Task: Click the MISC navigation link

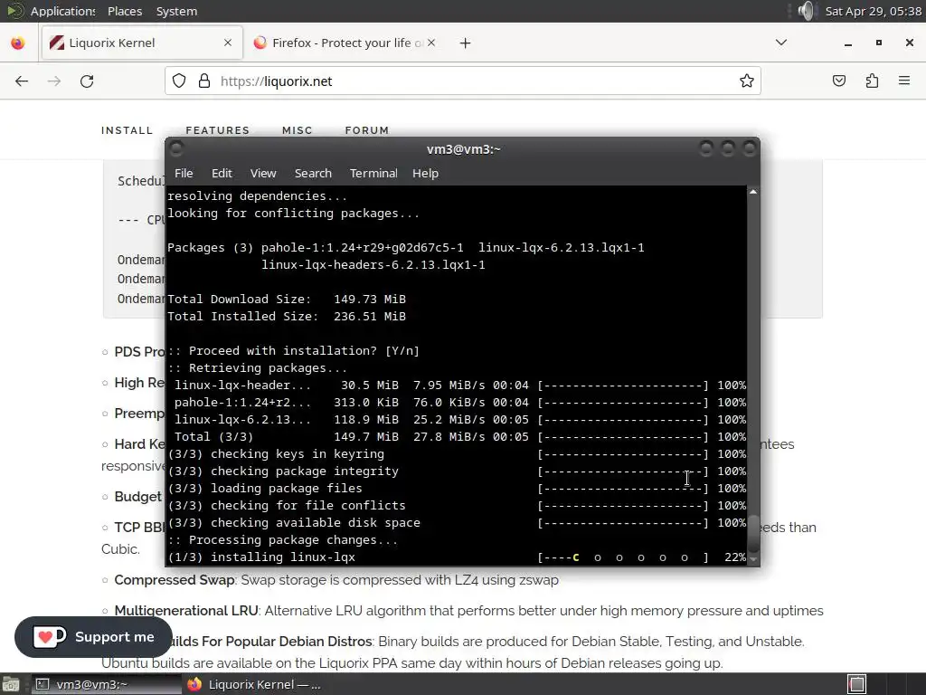Action: [x=297, y=130]
